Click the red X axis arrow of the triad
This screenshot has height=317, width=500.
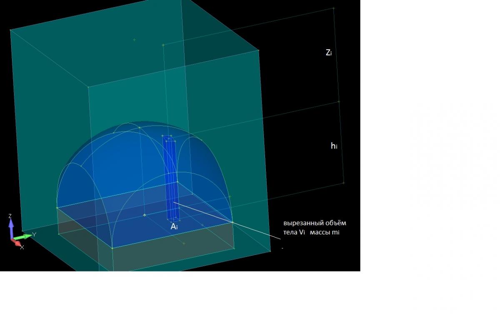pyautogui.click(x=18, y=243)
